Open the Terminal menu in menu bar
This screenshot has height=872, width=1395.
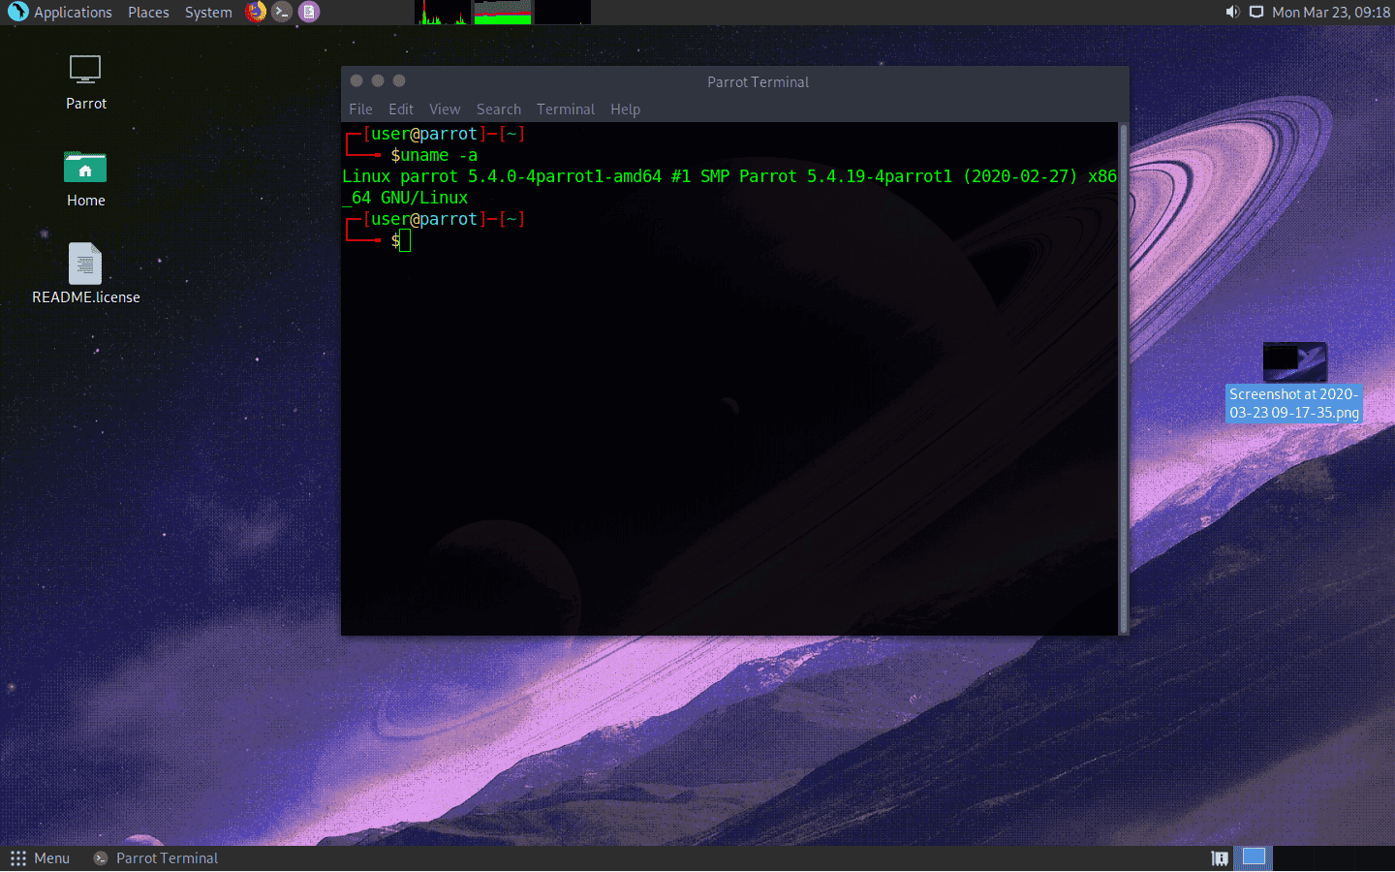566,109
